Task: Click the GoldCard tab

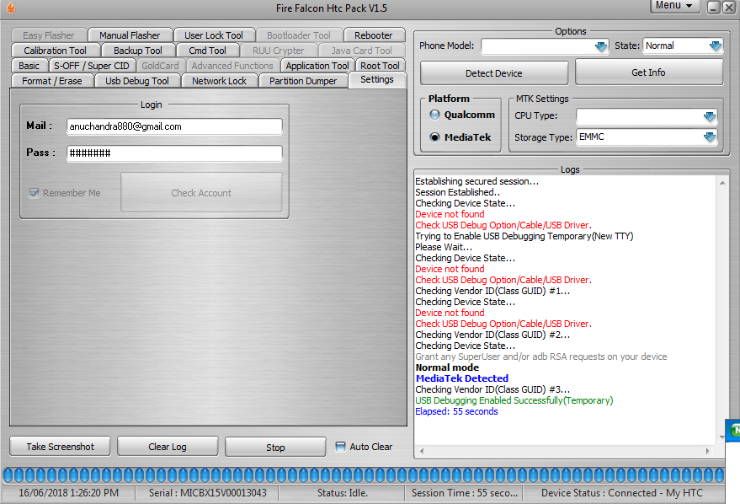Action: coord(161,66)
